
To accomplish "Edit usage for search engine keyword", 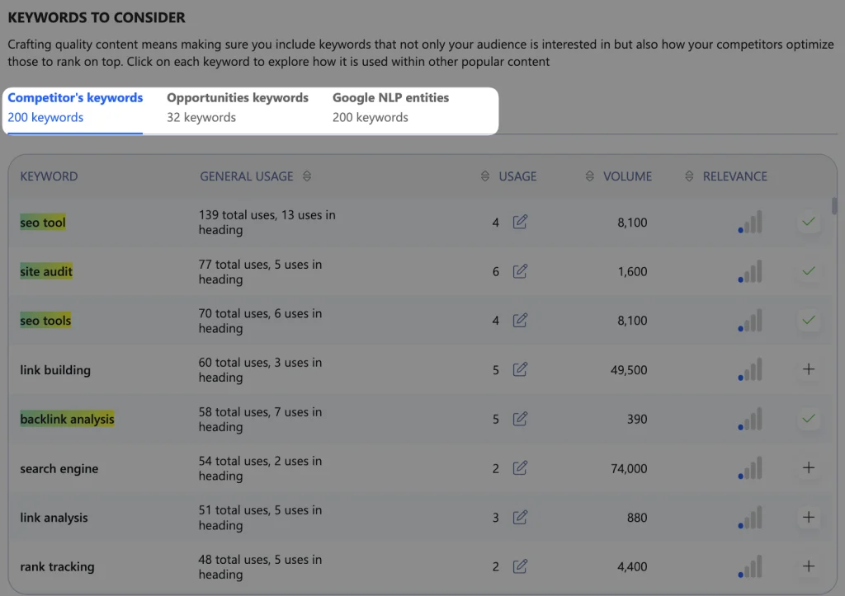I will point(520,468).
